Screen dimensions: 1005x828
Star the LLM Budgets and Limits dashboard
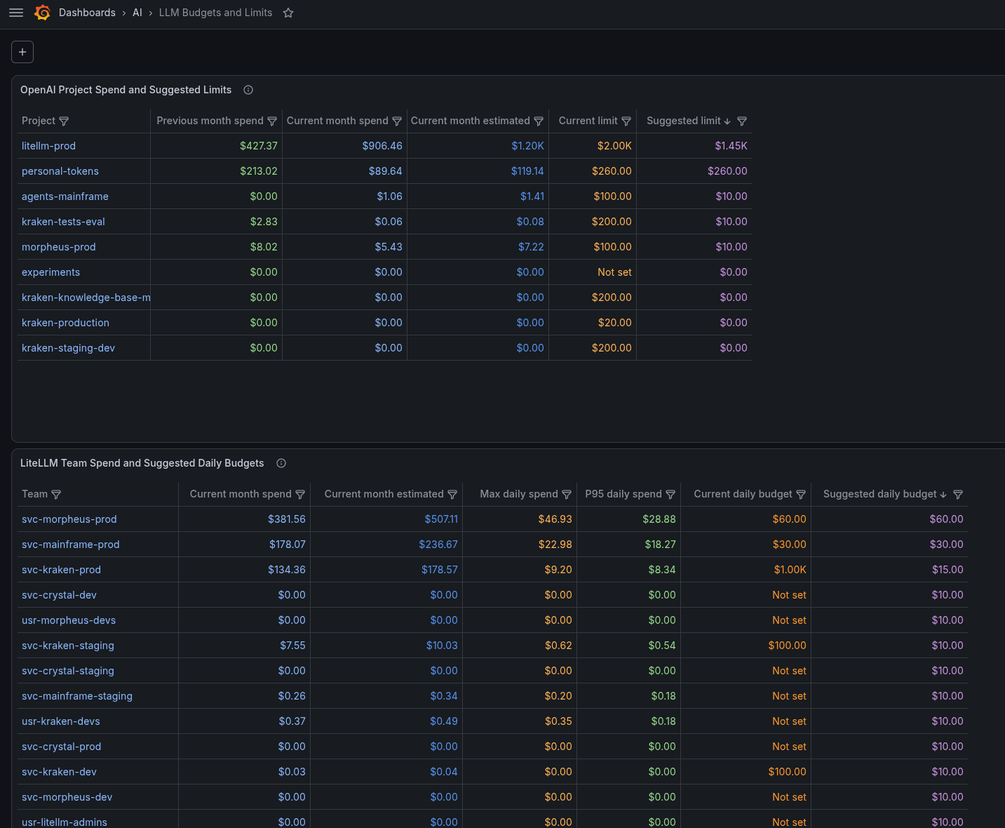pyautogui.click(x=288, y=13)
